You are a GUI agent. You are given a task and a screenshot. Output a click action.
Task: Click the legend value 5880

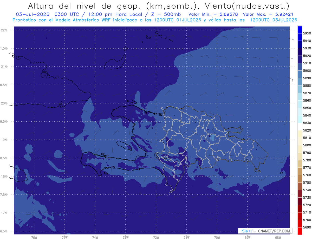307,86
